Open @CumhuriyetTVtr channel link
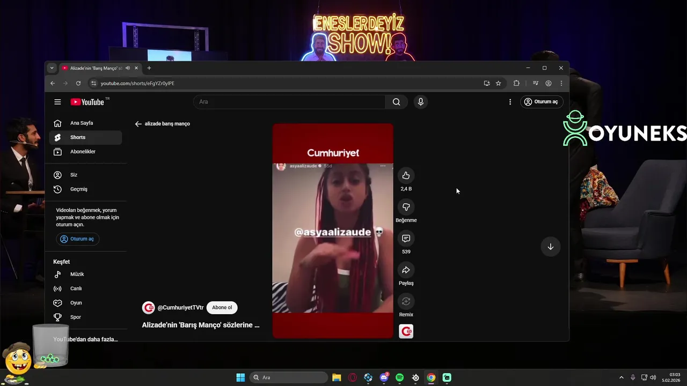The image size is (687, 386). tap(180, 308)
